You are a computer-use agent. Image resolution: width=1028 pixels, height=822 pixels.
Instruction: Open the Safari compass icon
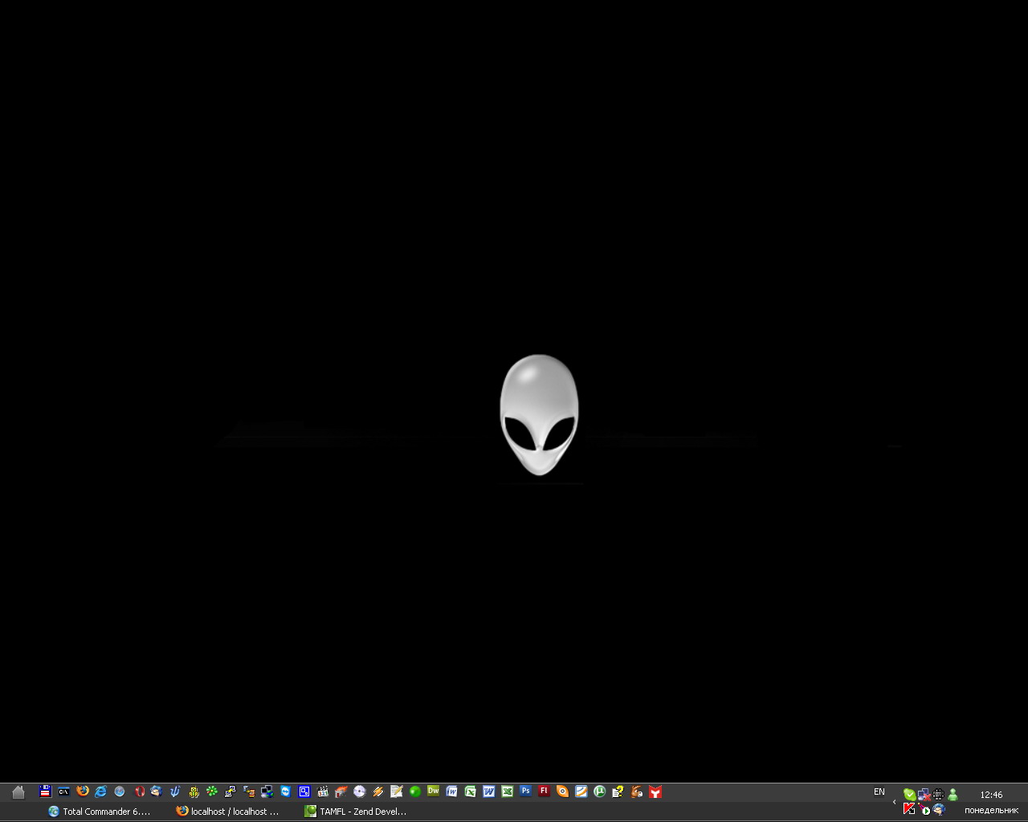pyautogui.click(x=120, y=791)
